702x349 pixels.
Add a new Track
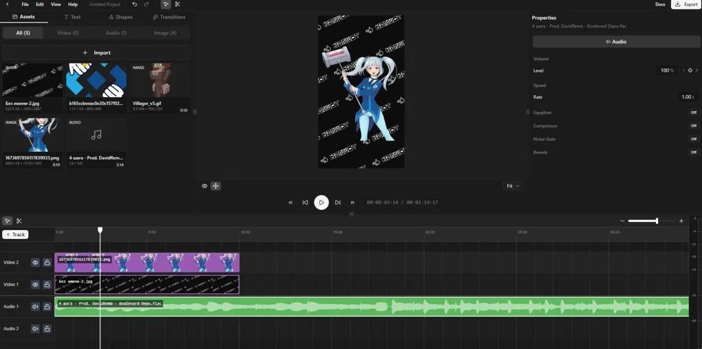point(15,234)
